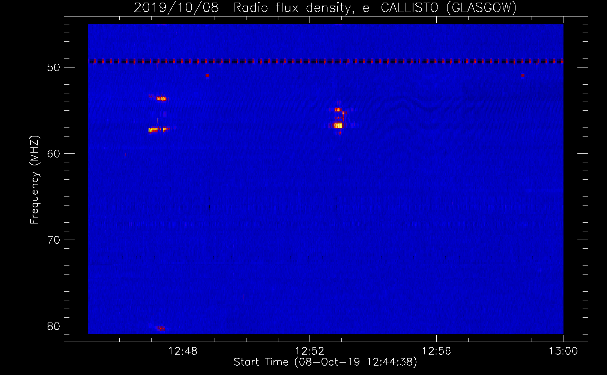Image resolution: width=607 pixels, height=375 pixels.
Task: Click the 50 MHz frequency tick label
Action: coord(54,67)
